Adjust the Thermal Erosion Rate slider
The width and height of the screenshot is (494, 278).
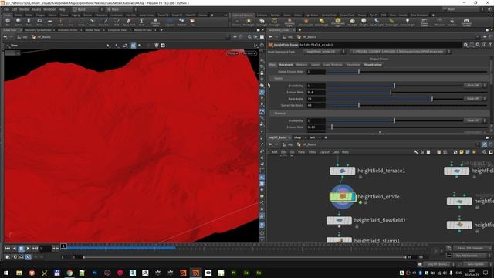click(407, 127)
